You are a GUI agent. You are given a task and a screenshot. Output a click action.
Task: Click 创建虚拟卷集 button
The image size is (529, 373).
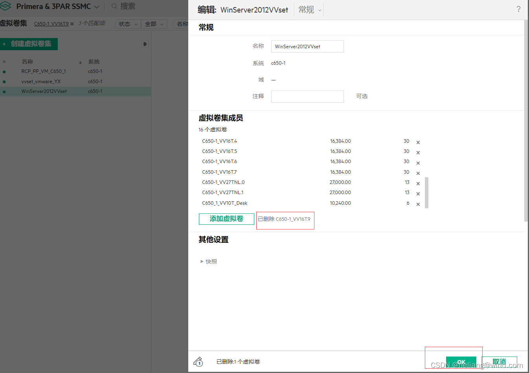click(29, 44)
